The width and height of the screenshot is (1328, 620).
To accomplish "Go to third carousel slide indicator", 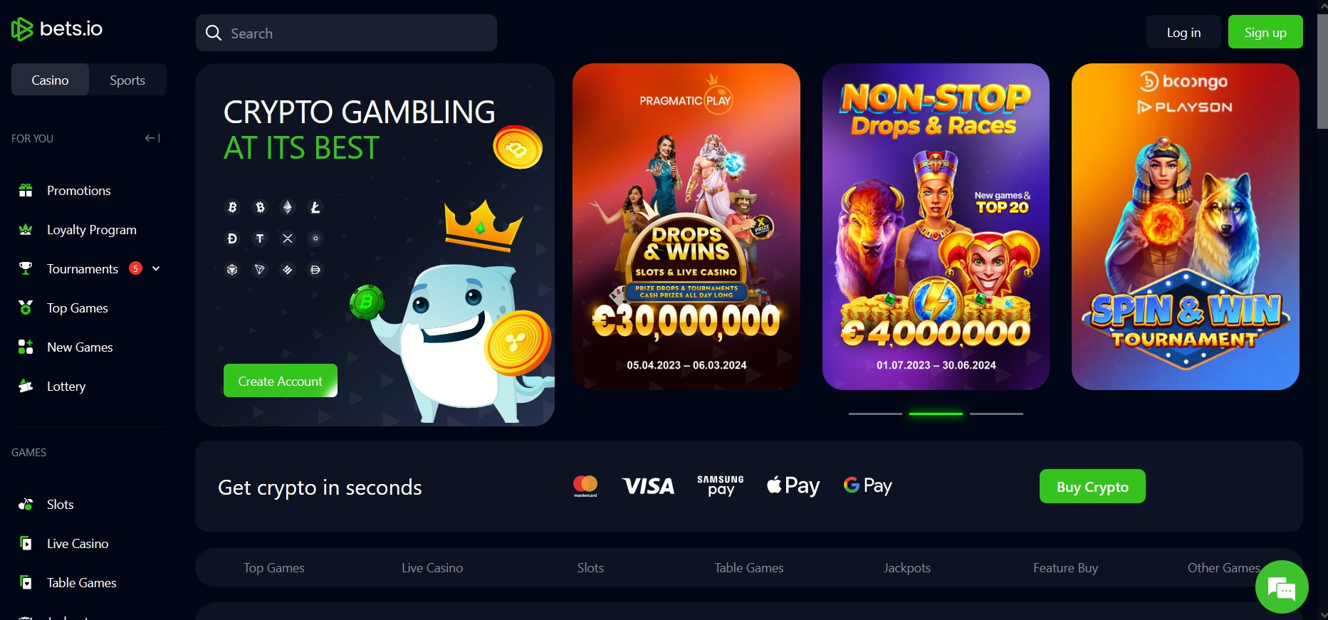I will (x=996, y=414).
